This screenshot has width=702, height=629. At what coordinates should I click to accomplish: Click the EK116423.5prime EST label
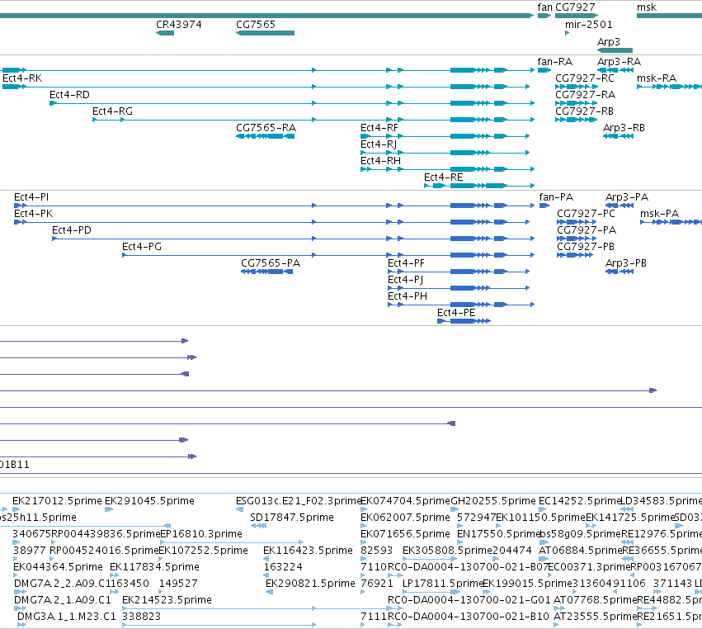pos(308,551)
